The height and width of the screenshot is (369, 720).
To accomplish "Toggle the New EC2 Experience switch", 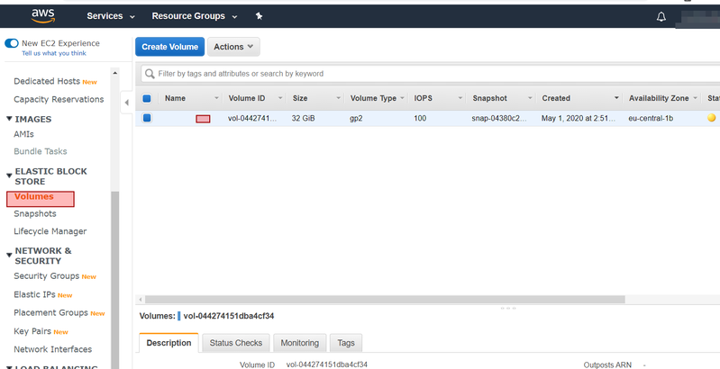I will tap(12, 43).
